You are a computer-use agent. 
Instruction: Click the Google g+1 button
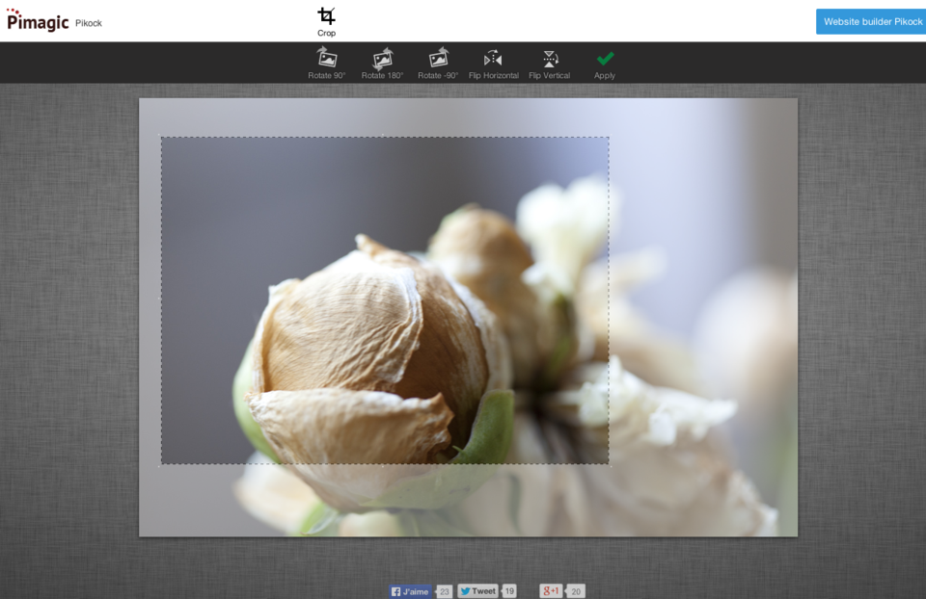(550, 590)
